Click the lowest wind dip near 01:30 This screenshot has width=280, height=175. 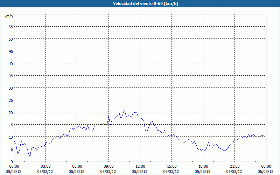[x=30, y=157]
